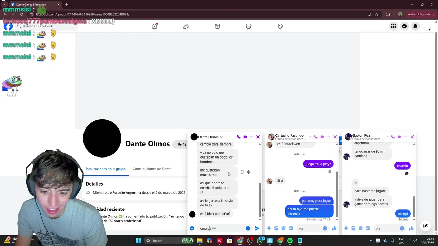The height and width of the screenshot is (246, 438).
Task: Expand Dante Olmos chat settings chevron
Action: [221, 137]
